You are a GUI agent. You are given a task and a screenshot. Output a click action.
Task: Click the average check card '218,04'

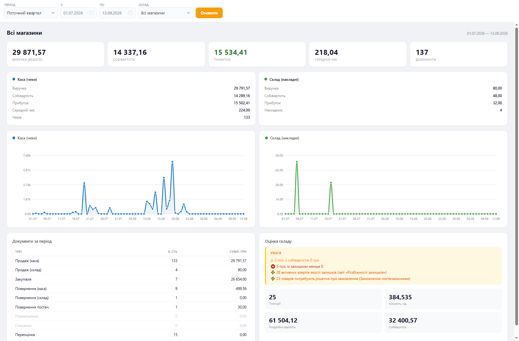coord(358,54)
